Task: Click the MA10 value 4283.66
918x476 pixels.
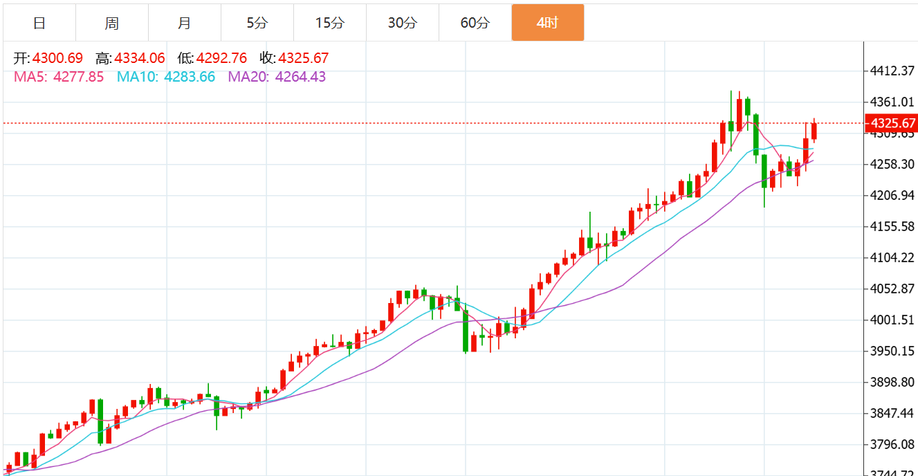Action: pos(190,77)
